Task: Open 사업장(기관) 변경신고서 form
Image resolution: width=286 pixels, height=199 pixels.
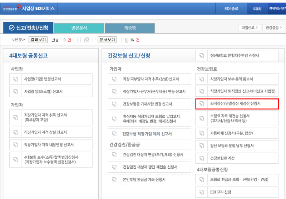Action: tap(51, 79)
